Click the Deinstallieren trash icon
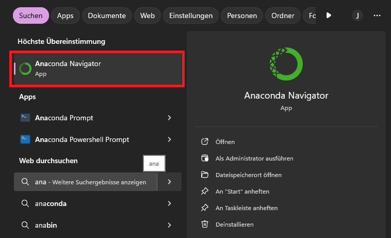Viewport: 391px width, 238px height. tap(205, 224)
